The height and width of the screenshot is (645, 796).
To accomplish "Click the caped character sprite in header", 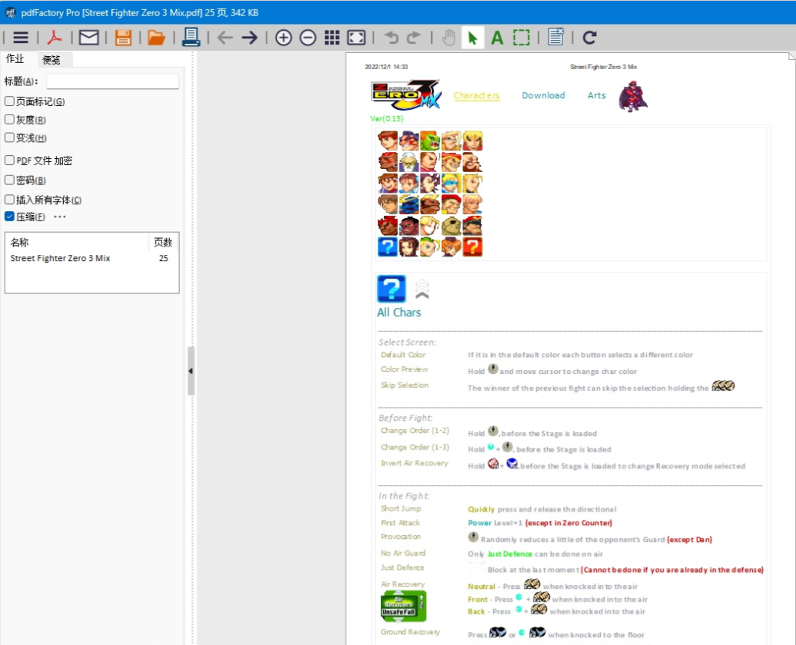I will pos(632,95).
